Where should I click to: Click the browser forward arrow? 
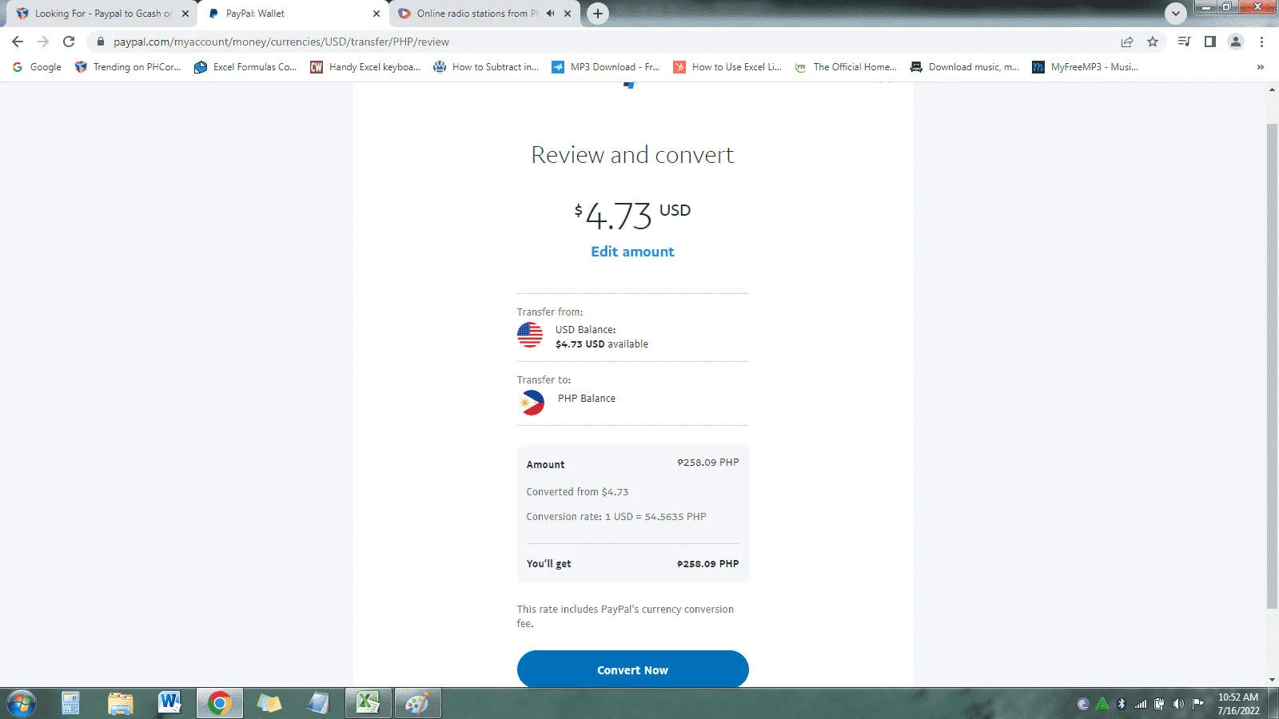point(43,42)
